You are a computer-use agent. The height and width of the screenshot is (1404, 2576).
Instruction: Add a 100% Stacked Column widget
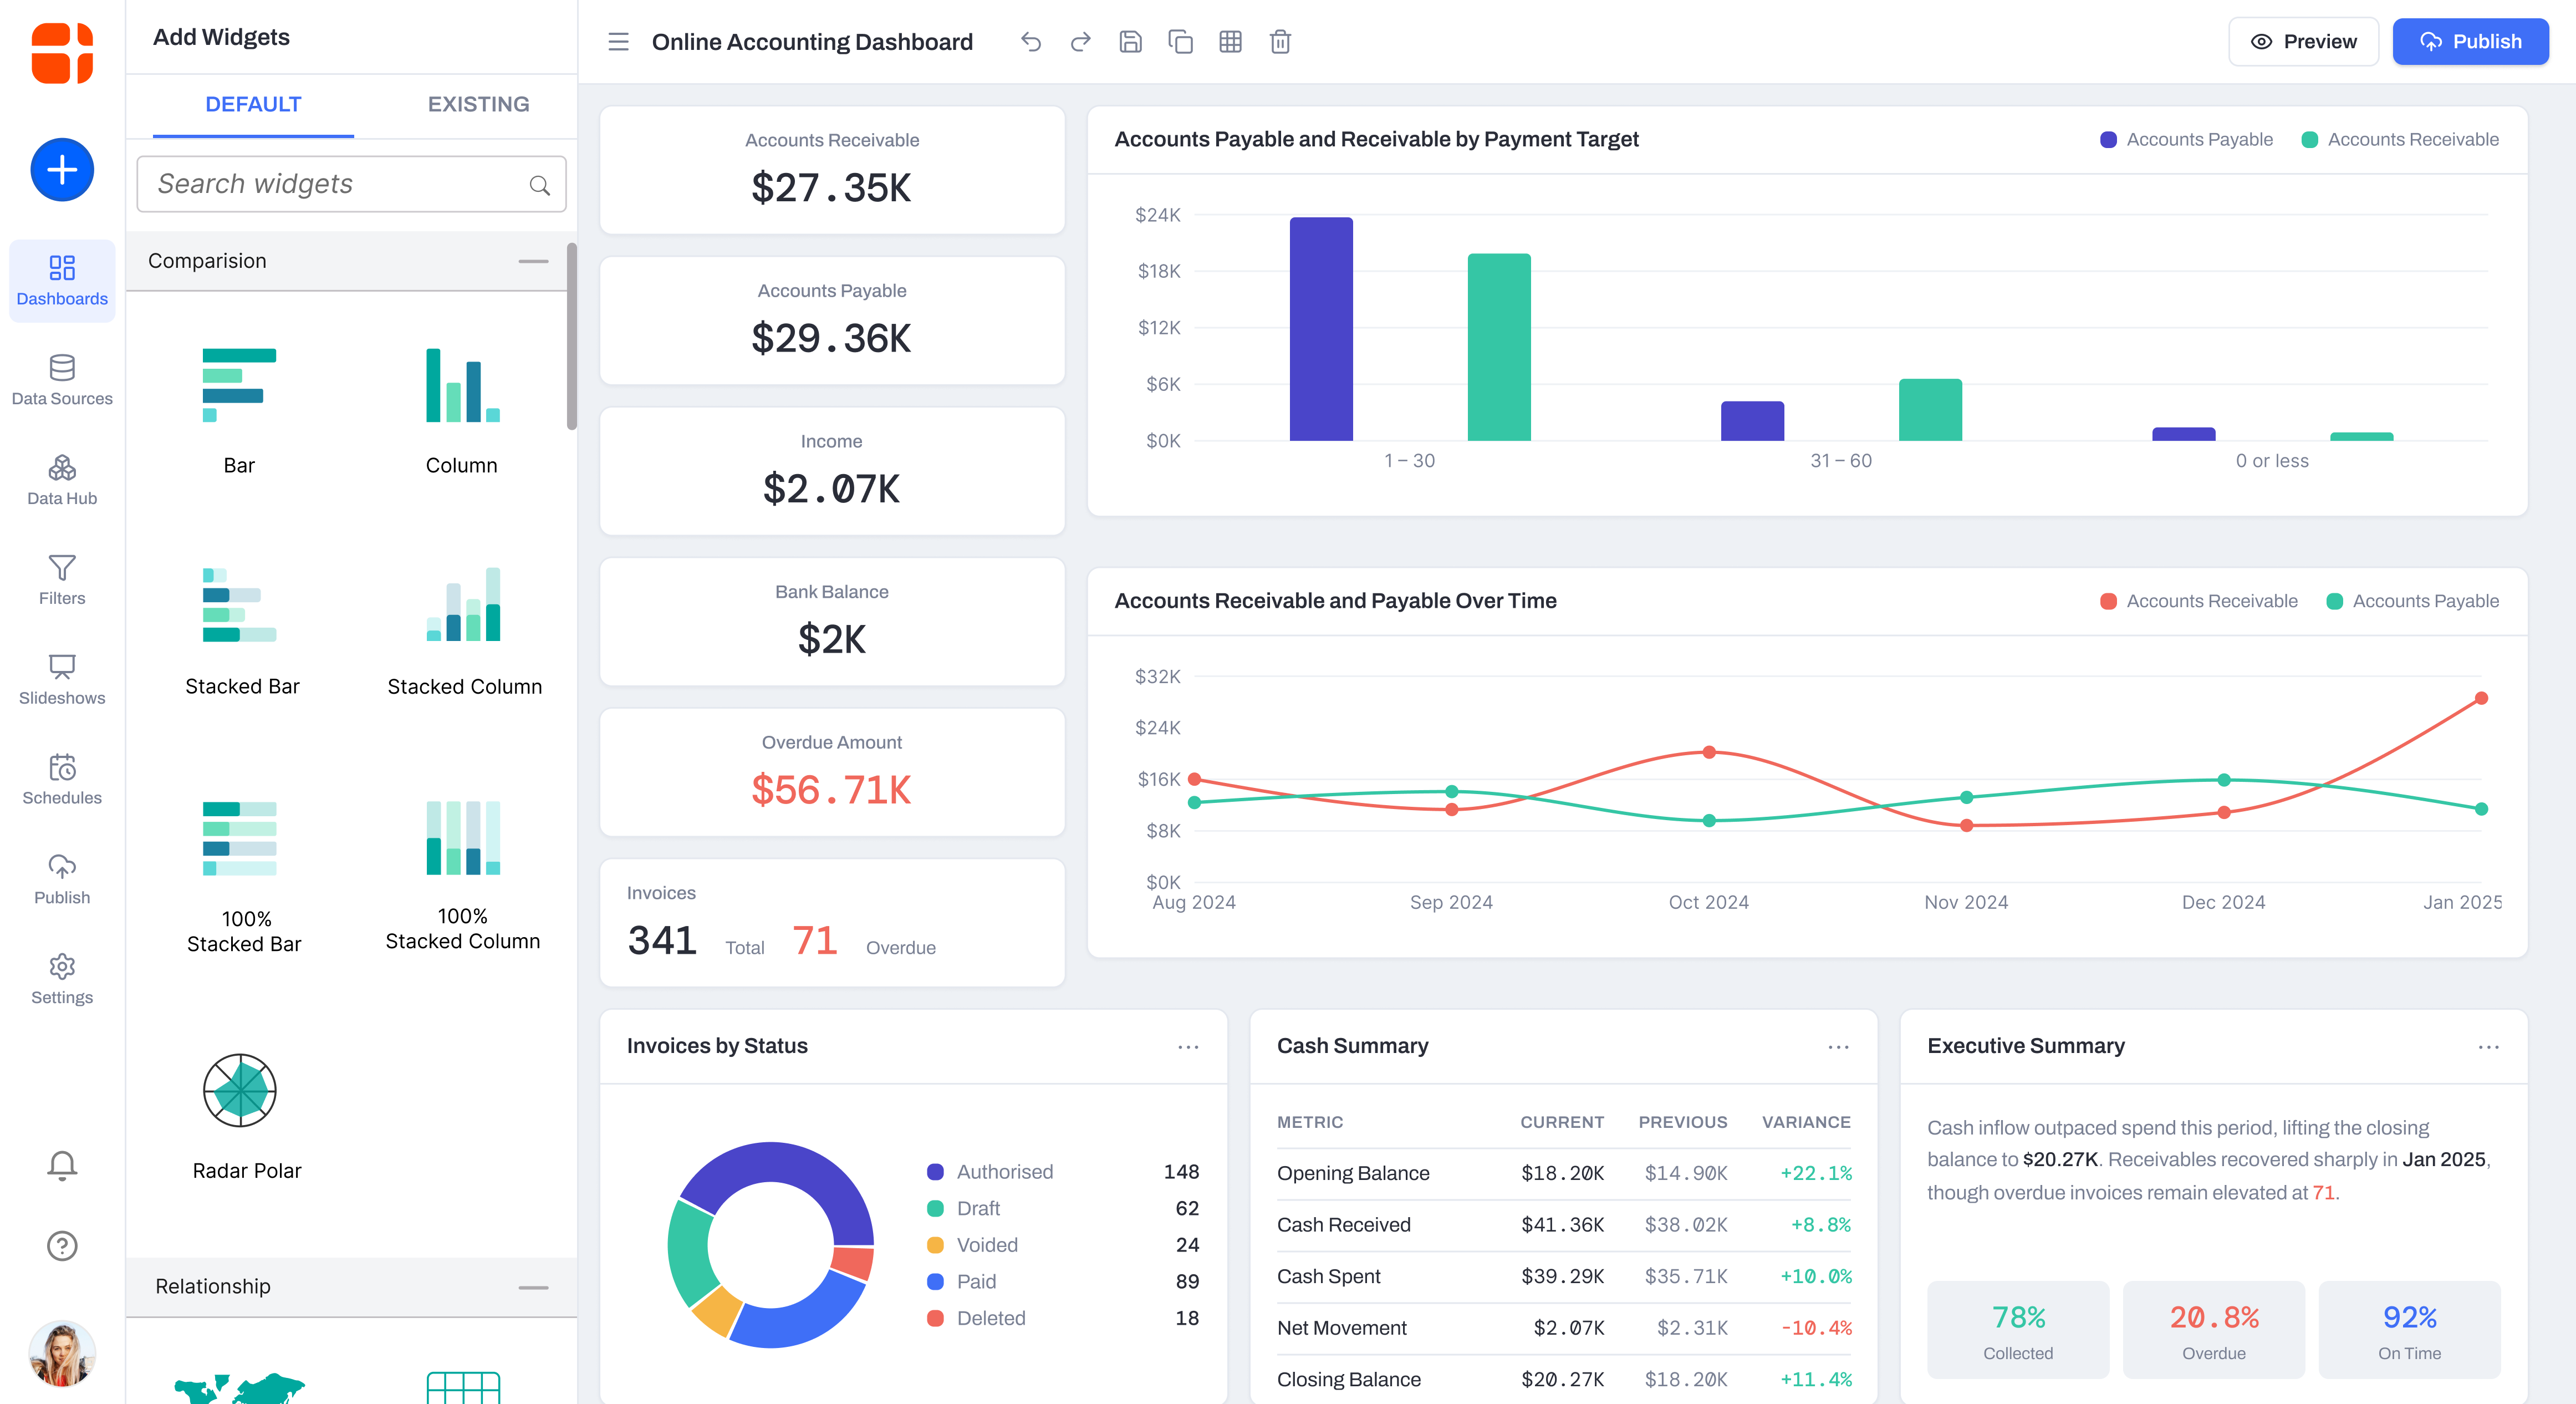(463, 876)
